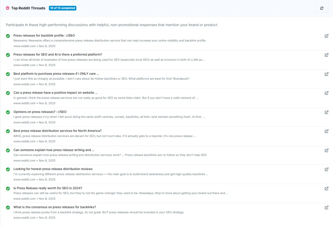Screen dimensions: 333x226
Task: Toggle completed check for Opinions on press releases
Action: [8, 112]
